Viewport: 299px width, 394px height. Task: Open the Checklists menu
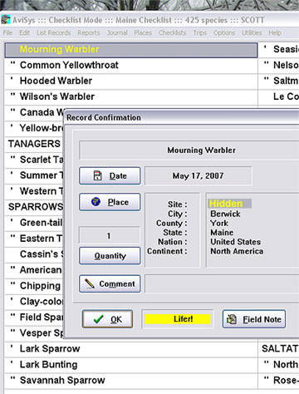point(172,32)
